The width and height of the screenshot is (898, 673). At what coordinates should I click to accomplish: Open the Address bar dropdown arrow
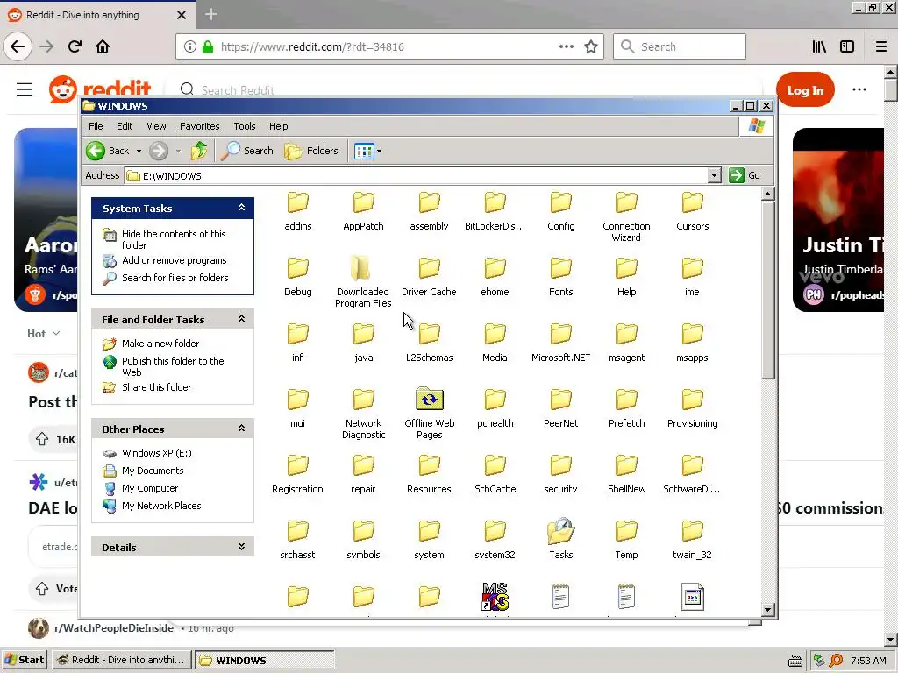(714, 175)
